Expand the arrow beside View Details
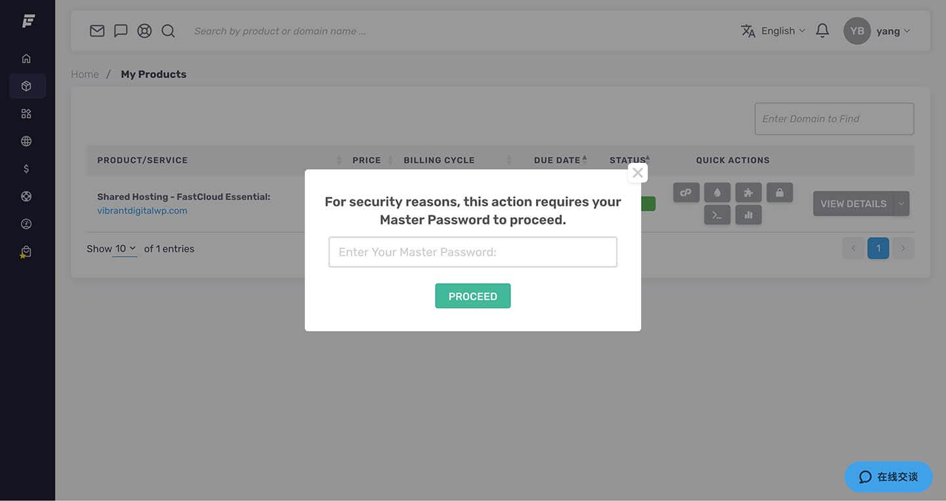The width and height of the screenshot is (946, 501). 901,204
